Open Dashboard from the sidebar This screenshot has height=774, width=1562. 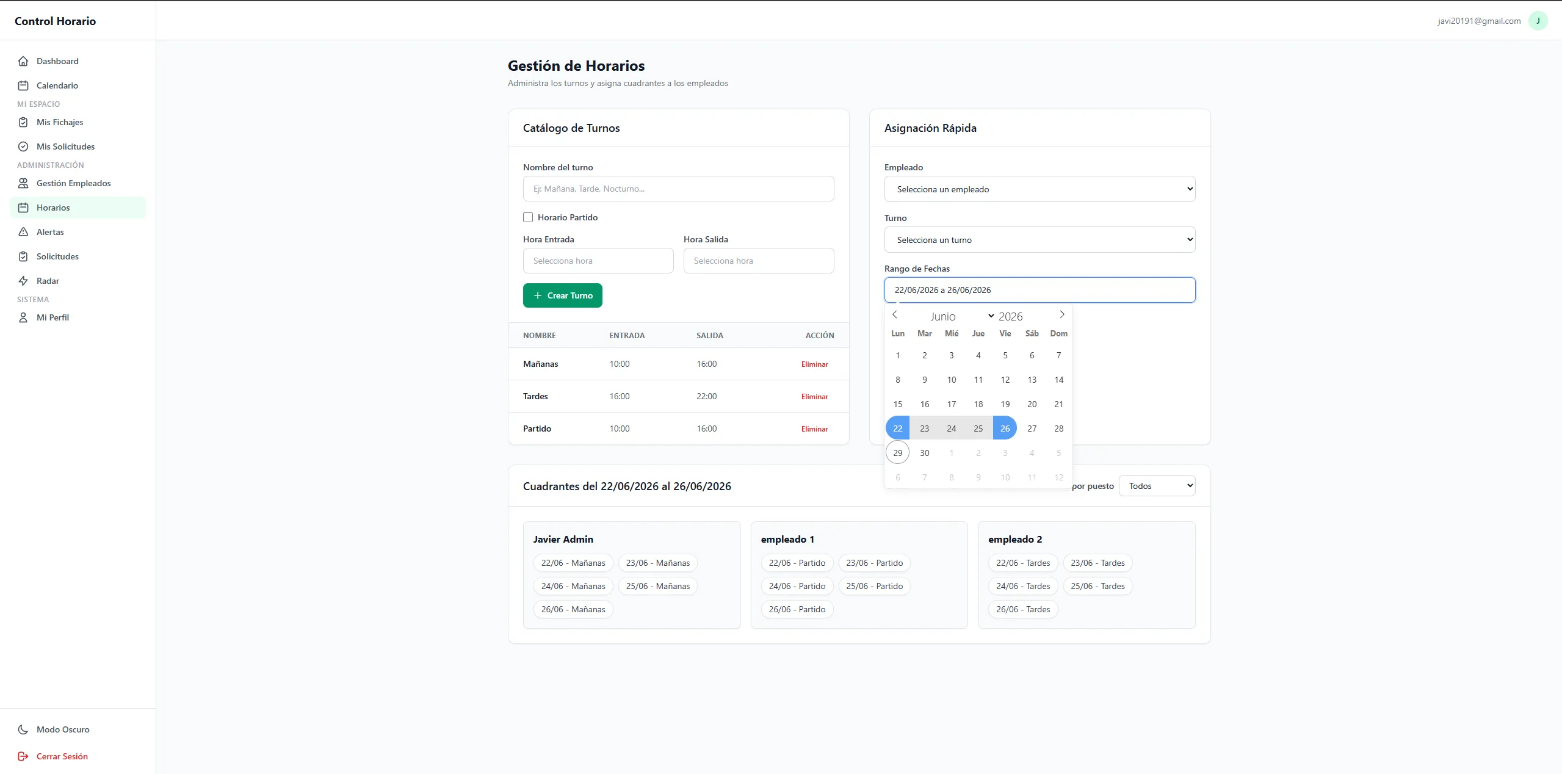(78, 61)
